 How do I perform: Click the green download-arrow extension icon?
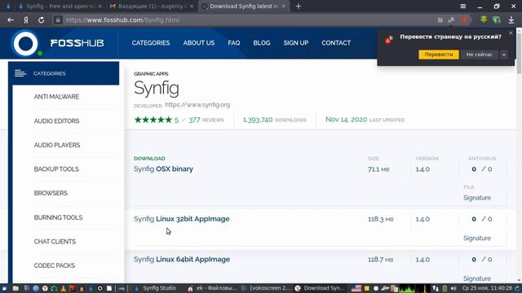(484, 20)
